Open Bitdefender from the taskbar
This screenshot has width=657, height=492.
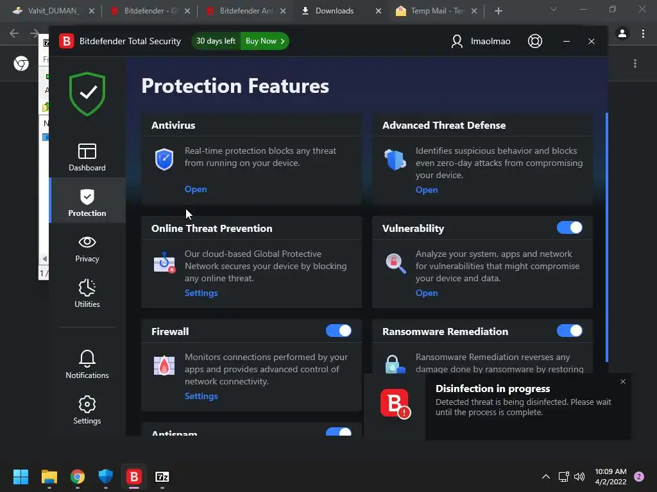(x=134, y=477)
